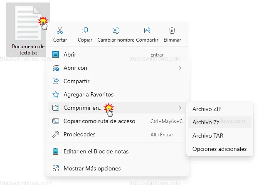This screenshot has height=185, width=259.
Task: Click the Compartir icon in top row
Action: 147,31
